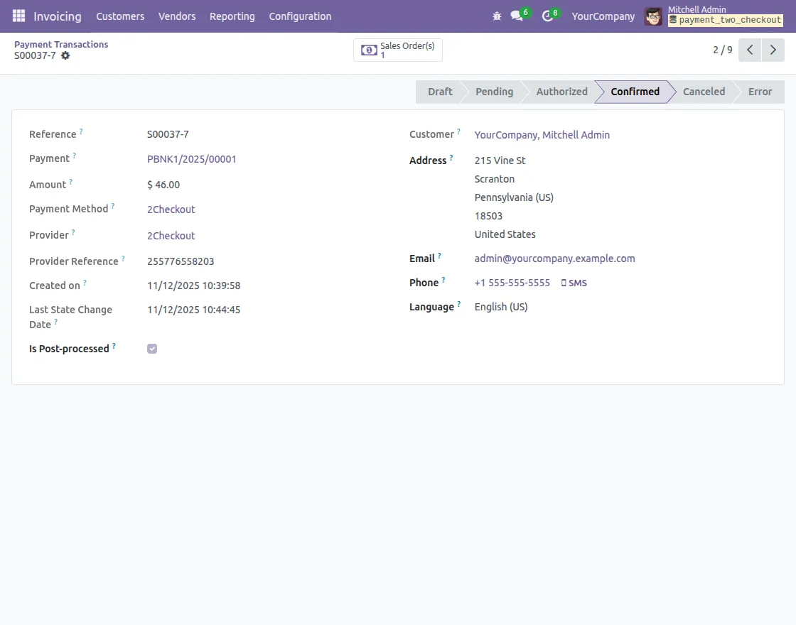
Task: Open the activities clock icon
Action: (x=547, y=16)
